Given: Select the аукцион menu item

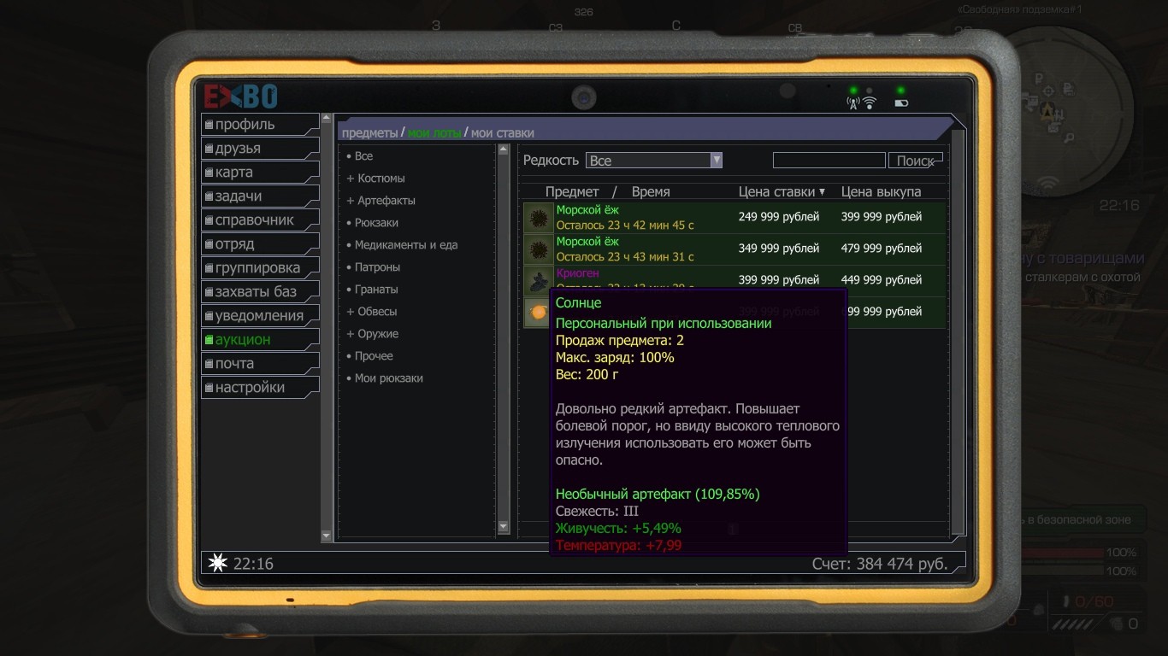Looking at the screenshot, I should pos(260,340).
